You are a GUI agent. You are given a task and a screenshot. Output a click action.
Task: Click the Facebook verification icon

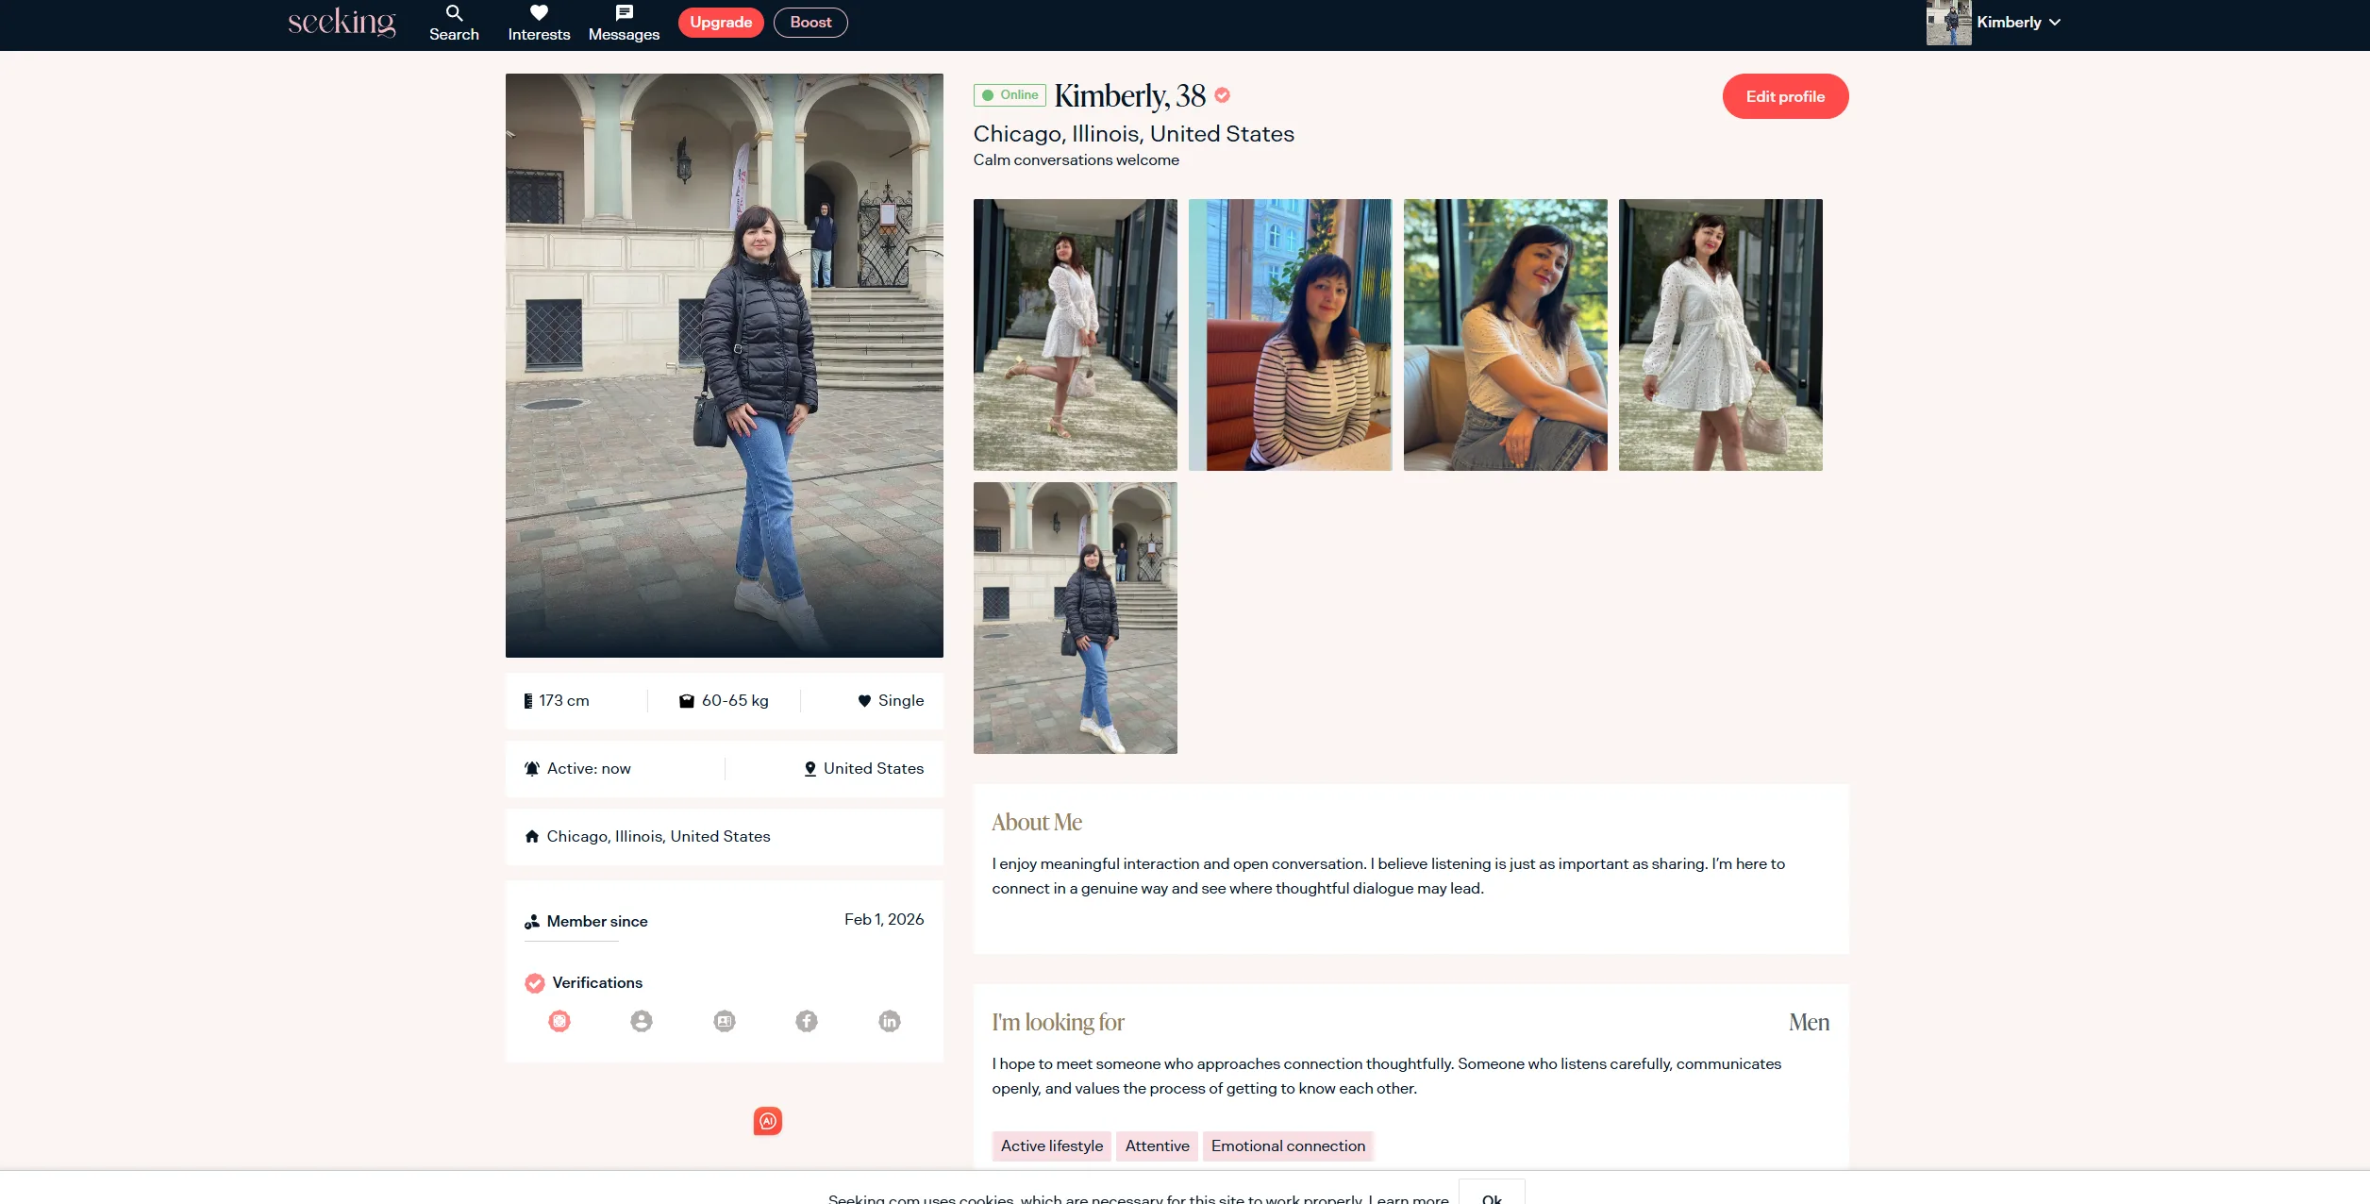pyautogui.click(x=807, y=1021)
